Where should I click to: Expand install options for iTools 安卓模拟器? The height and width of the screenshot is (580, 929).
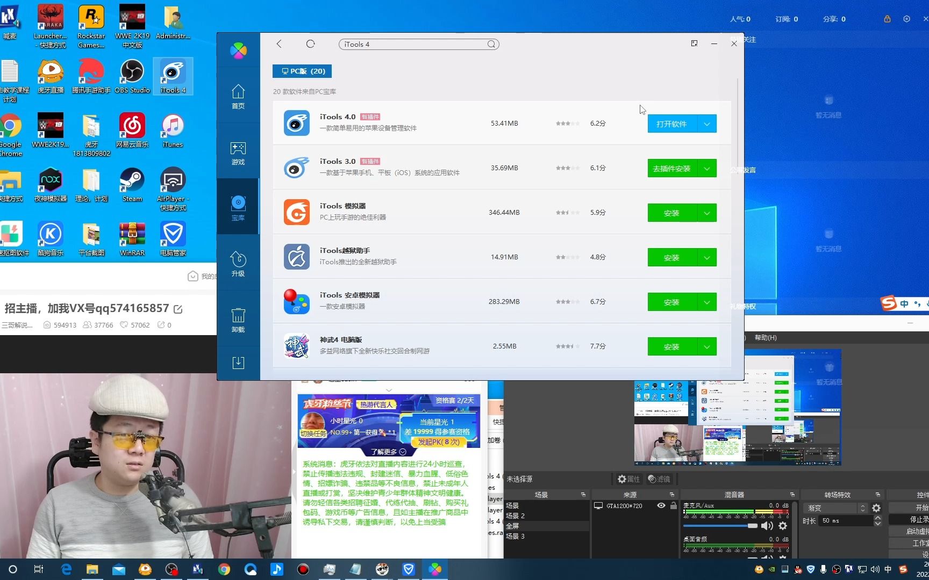[x=707, y=302]
